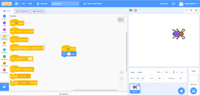Select the Sensing block category

coord(4,51)
